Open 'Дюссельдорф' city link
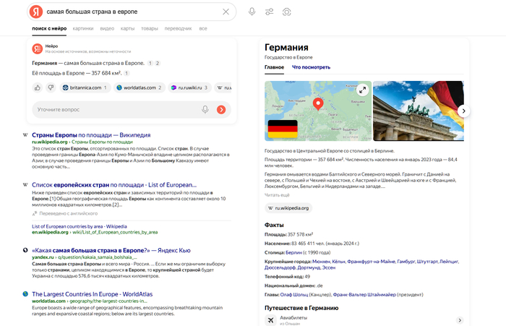Image resolution: width=506 pixels, height=326 pixels. 280,267
